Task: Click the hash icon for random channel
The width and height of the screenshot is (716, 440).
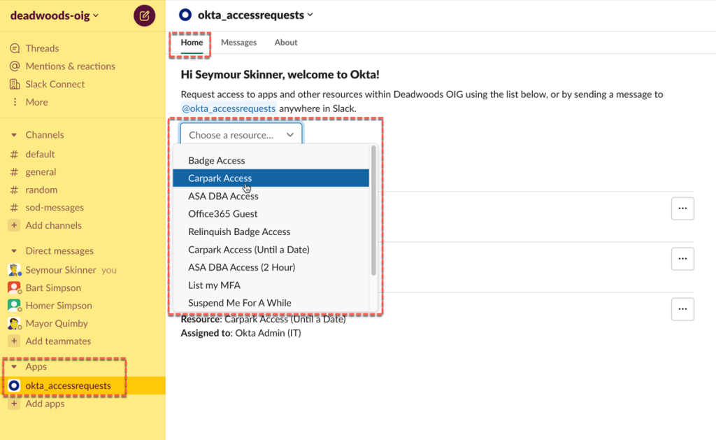Action: 14,190
